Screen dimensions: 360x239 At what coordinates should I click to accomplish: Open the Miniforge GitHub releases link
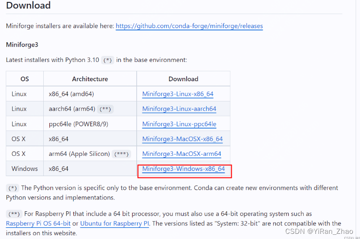click(189, 26)
